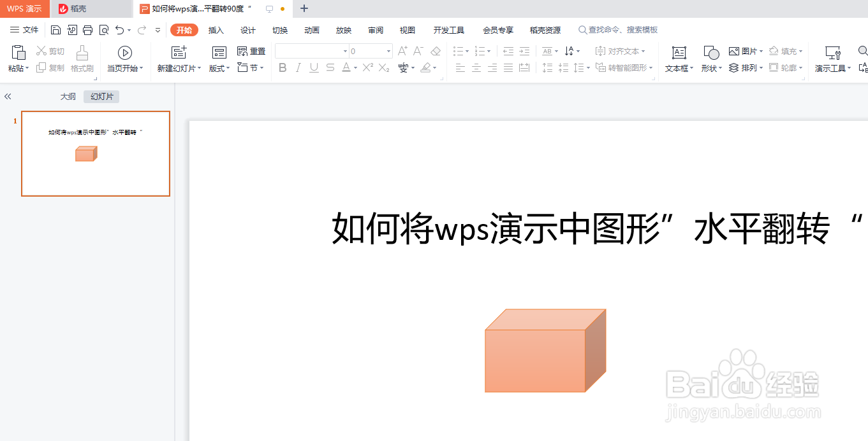Toggle justify text alignment
Viewport: 868px width, 441px height.
(508, 67)
